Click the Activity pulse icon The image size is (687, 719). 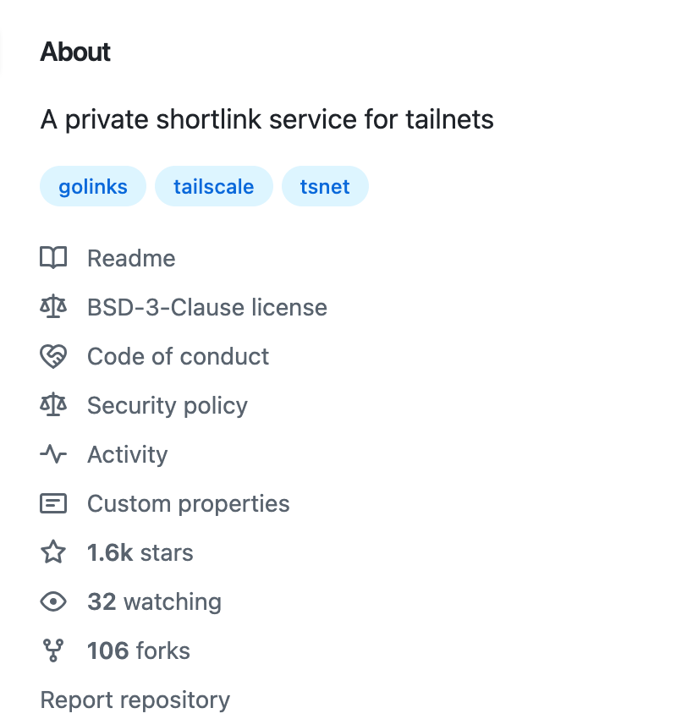pyautogui.click(x=53, y=454)
